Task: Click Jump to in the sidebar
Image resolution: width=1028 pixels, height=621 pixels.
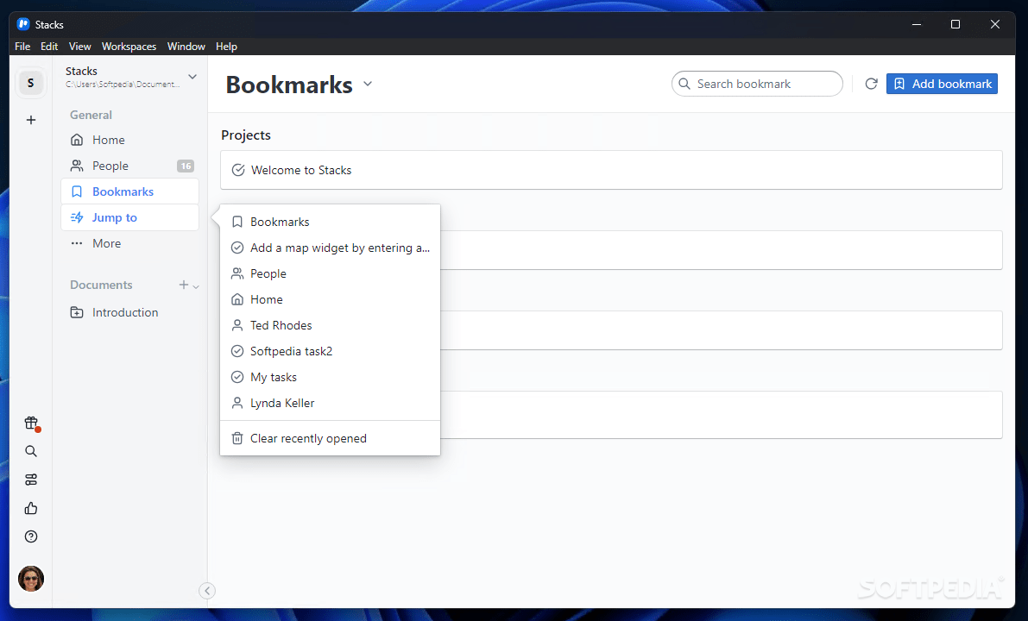Action: (129, 217)
